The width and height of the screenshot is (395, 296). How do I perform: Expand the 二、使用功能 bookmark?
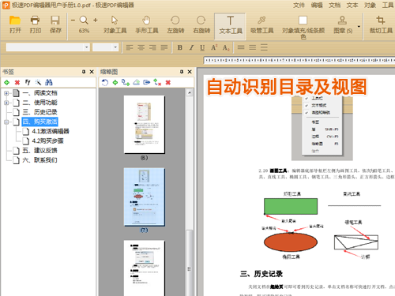6,103
